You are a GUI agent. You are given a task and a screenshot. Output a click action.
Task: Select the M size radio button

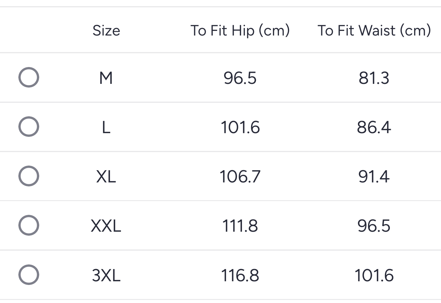tap(29, 77)
